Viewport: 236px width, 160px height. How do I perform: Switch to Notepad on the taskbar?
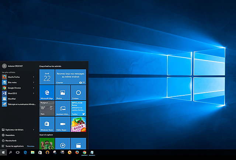point(92,153)
